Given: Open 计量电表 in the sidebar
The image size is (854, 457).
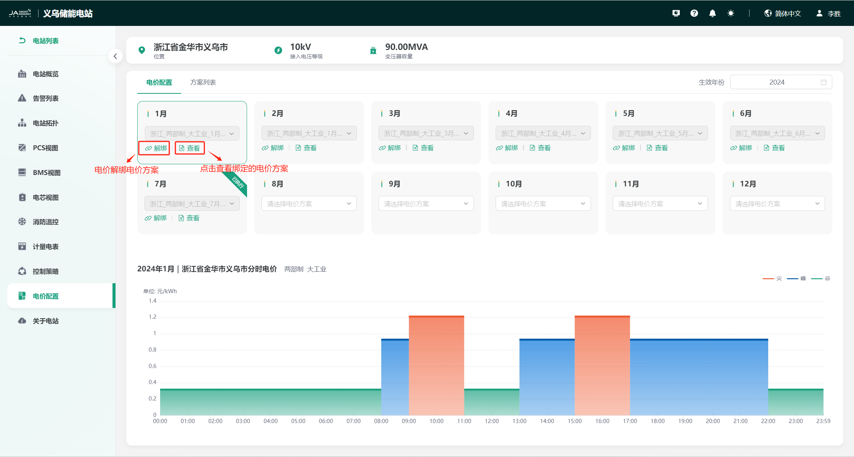Looking at the screenshot, I should point(45,247).
